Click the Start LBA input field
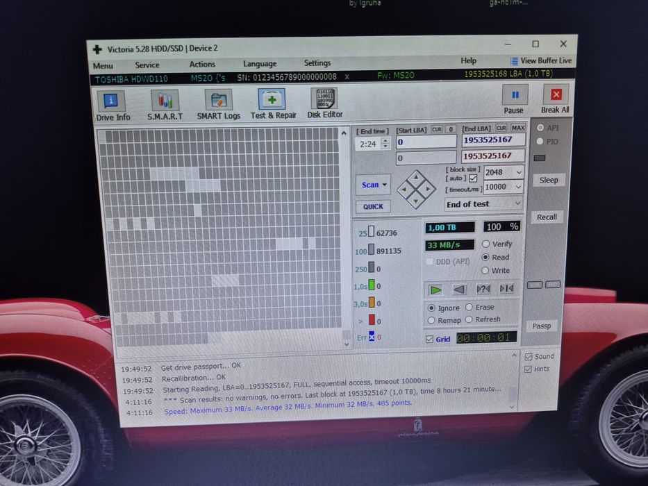This screenshot has height=486, width=648. 426,142
